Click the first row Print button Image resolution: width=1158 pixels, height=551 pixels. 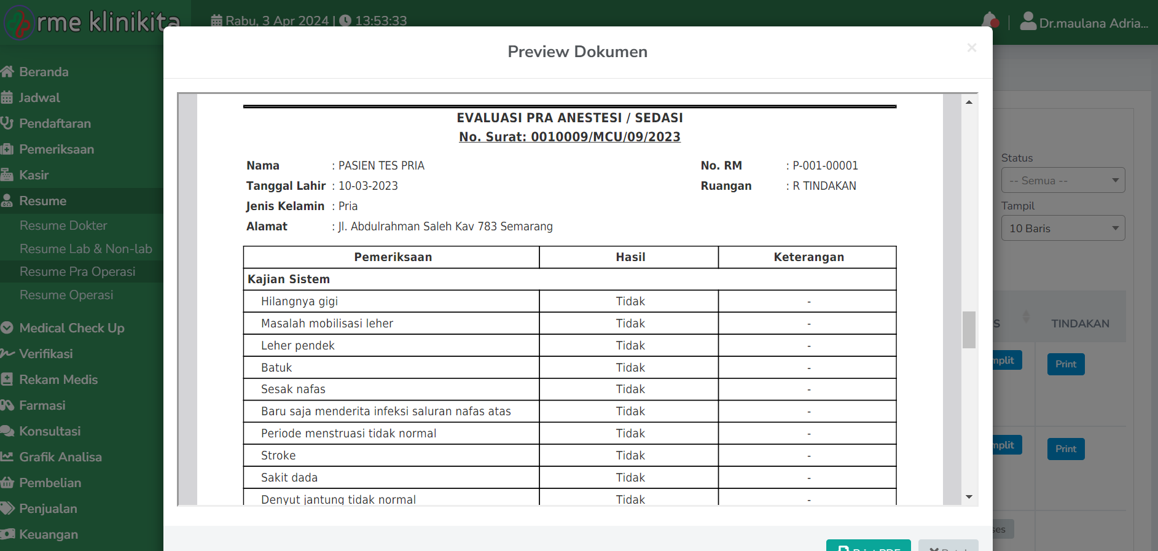point(1065,364)
